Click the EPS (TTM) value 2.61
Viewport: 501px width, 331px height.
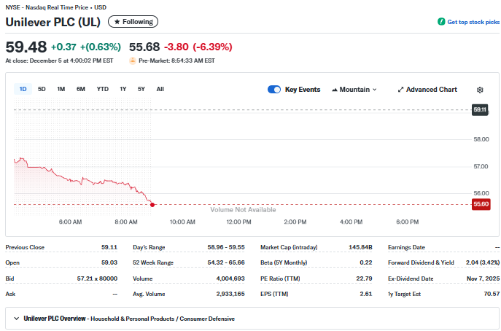pos(366,294)
